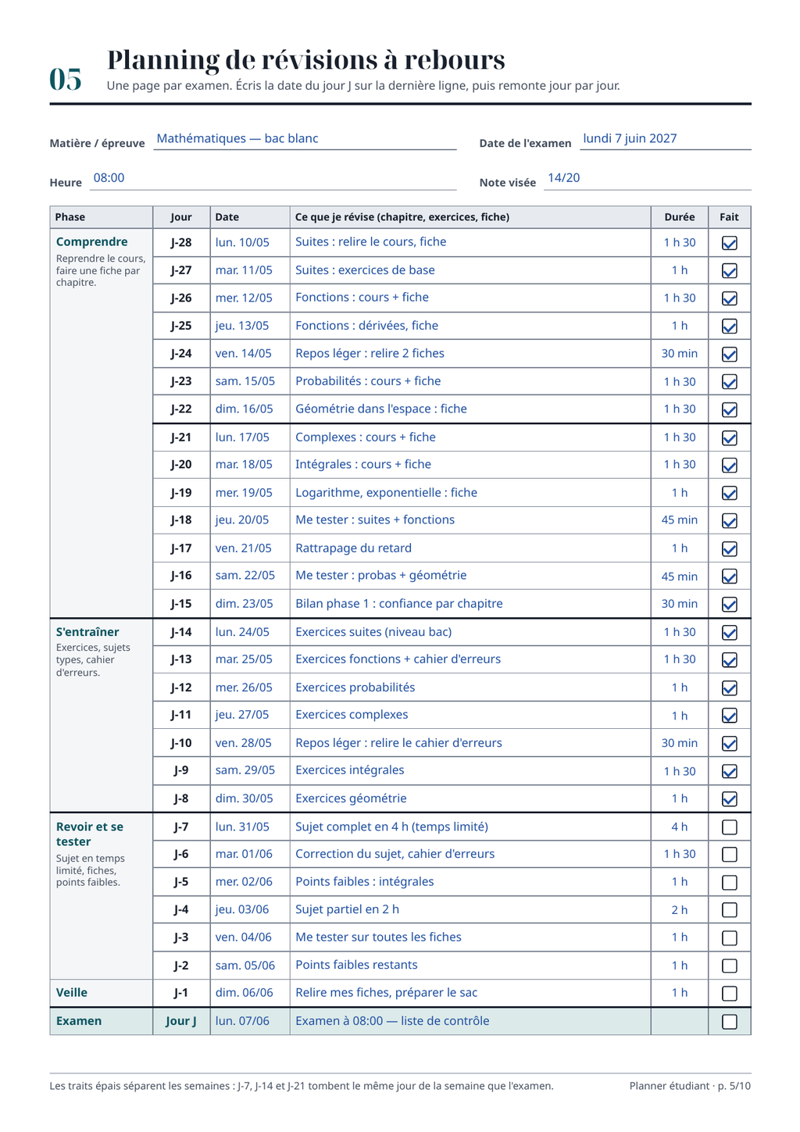
Task: Click 'Examen à 08:00 — liste de contrôle'
Action: click(x=392, y=1021)
